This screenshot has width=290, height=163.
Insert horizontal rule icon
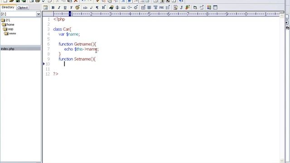coord(123,8)
